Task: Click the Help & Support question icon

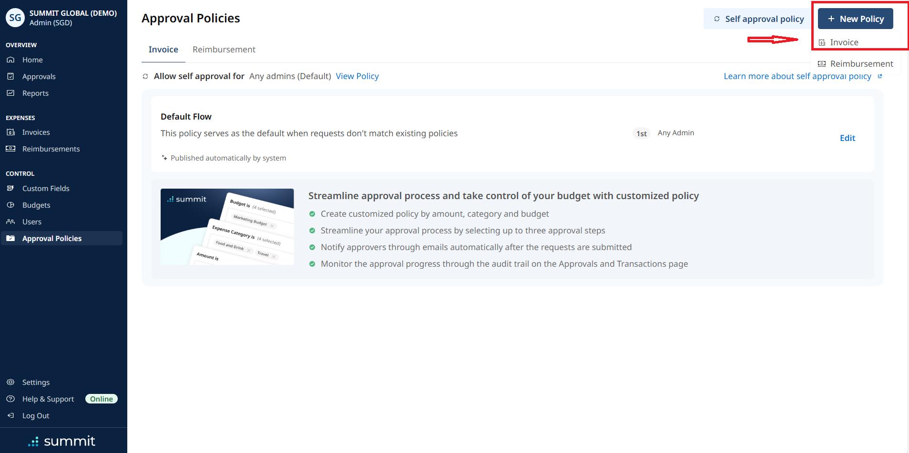Action: (x=10, y=399)
